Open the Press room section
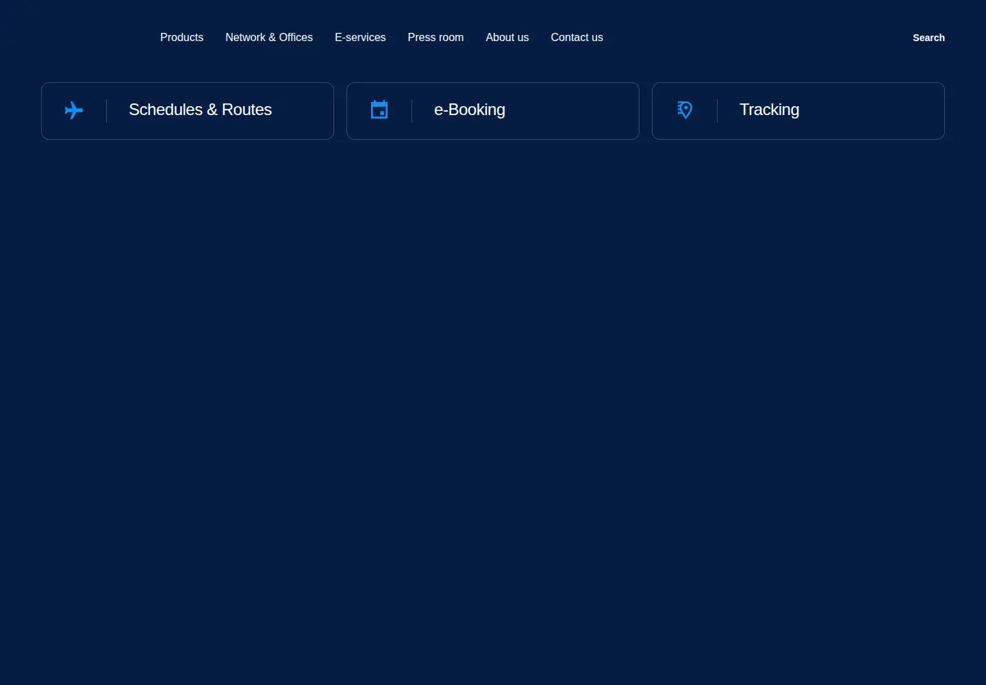This screenshot has height=685, width=986. click(435, 38)
